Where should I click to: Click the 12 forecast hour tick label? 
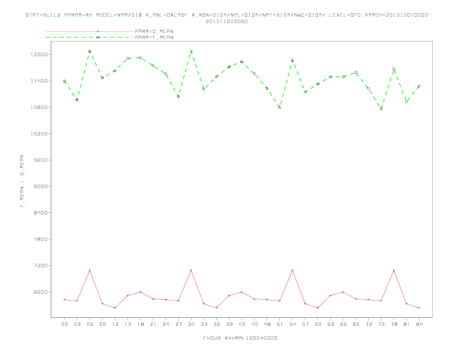115,324
